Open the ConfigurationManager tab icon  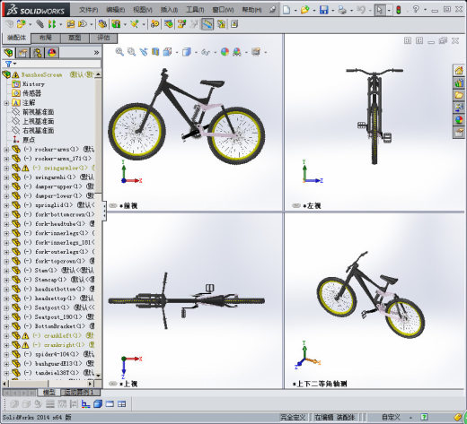[x=38, y=53]
